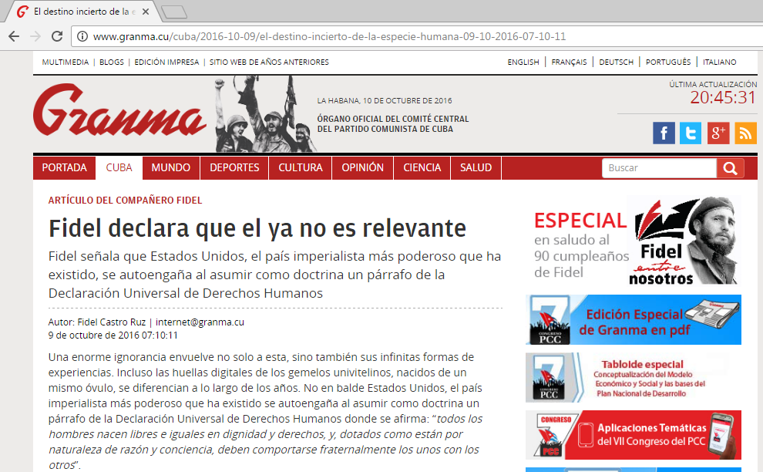Switch to the ITALIANO edition
This screenshot has width=763, height=472.
click(x=719, y=62)
